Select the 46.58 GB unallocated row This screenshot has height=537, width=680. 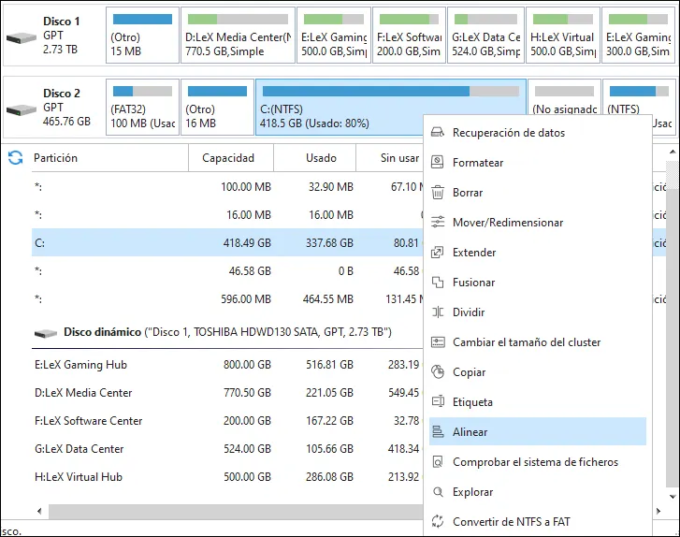point(227,271)
